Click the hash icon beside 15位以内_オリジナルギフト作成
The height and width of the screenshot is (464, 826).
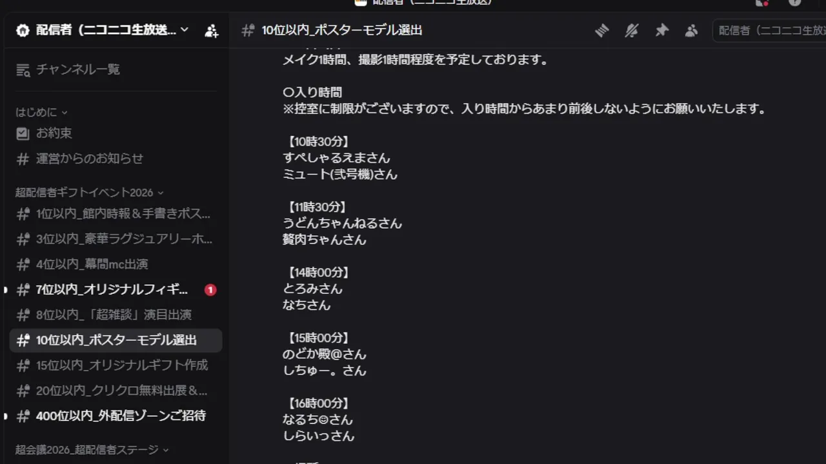pyautogui.click(x=23, y=365)
